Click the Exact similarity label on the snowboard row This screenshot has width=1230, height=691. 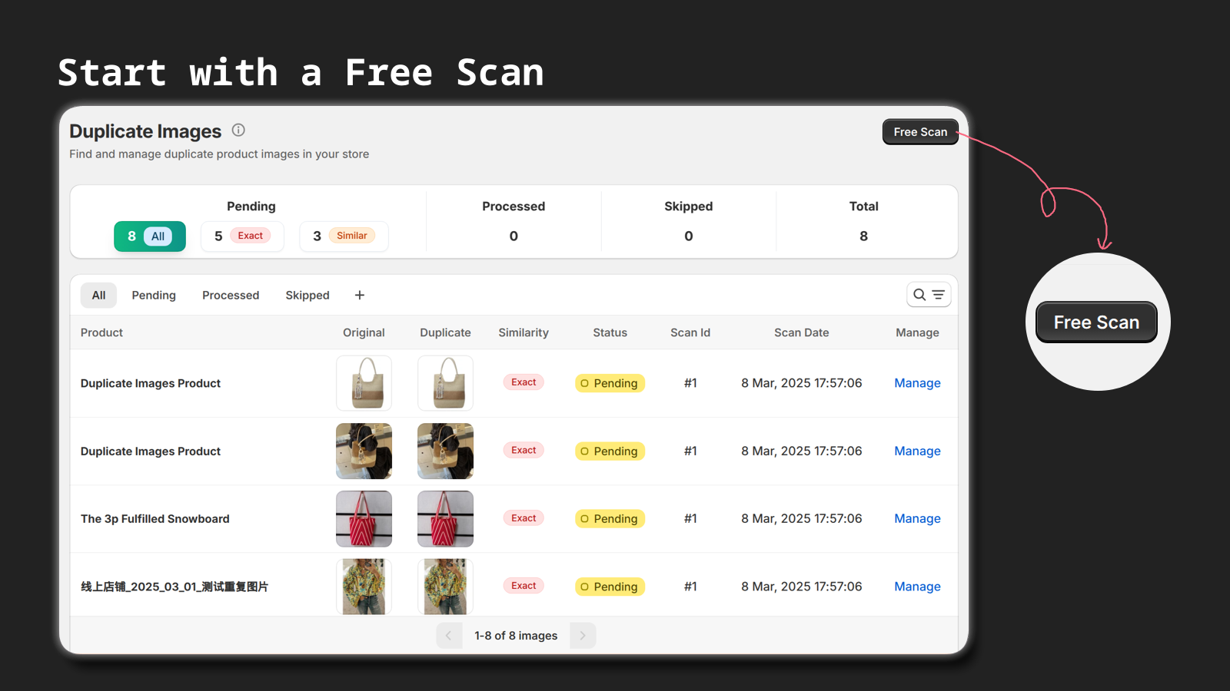point(524,517)
